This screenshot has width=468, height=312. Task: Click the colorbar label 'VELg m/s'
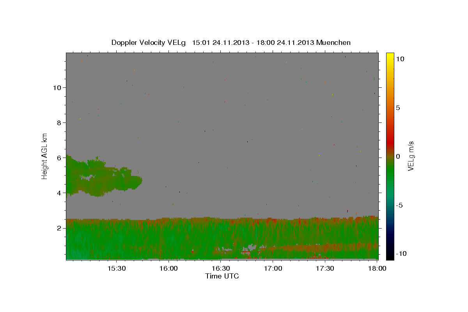point(411,156)
